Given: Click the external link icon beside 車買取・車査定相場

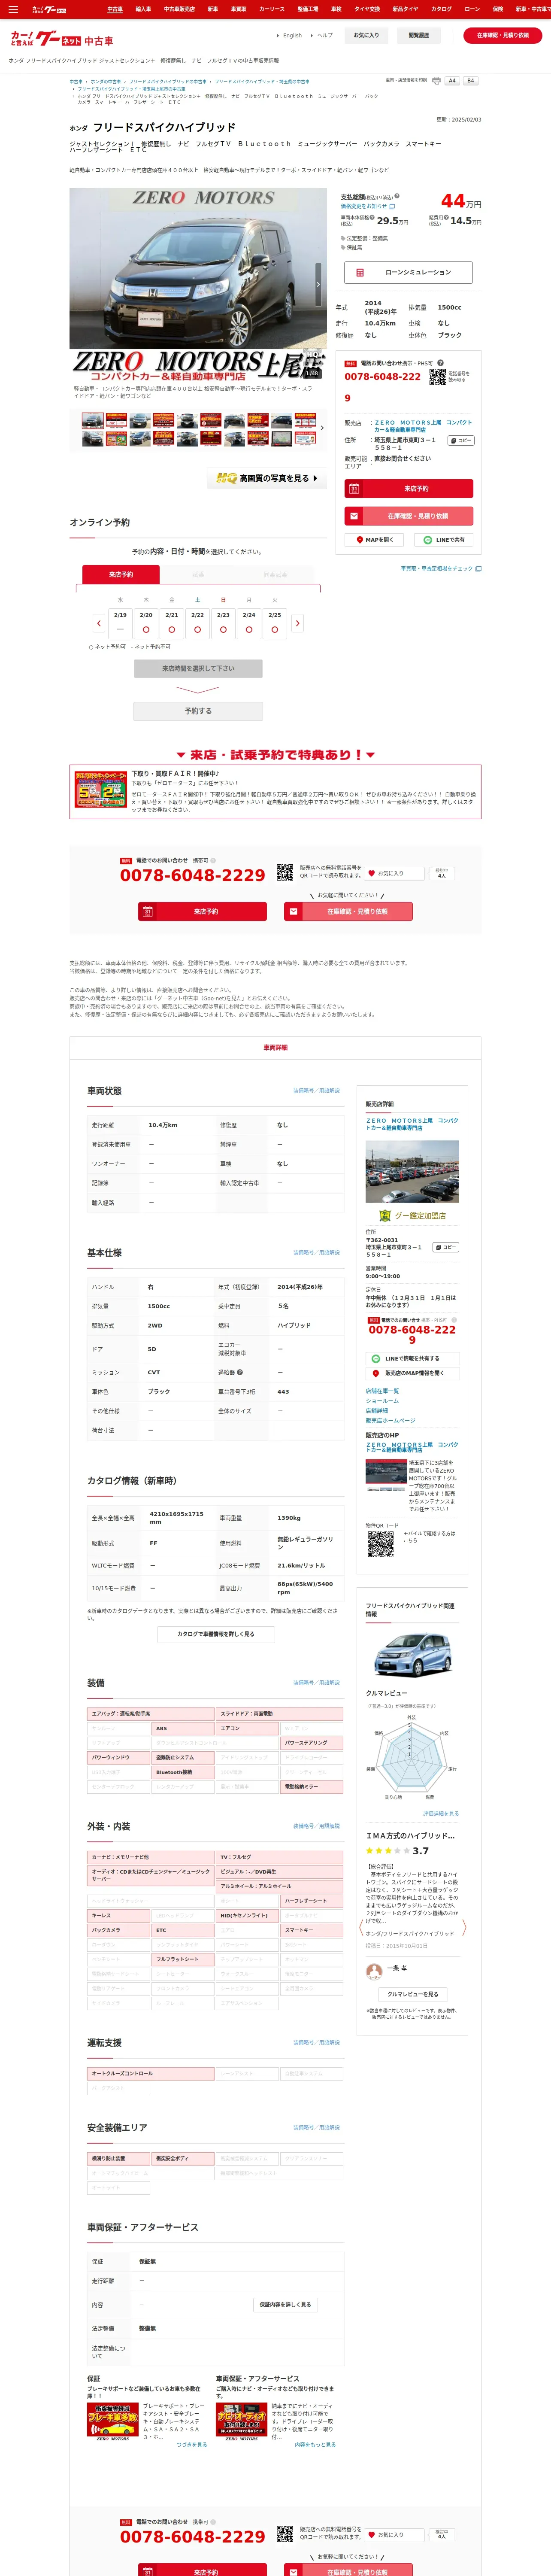Looking at the screenshot, I should click(479, 569).
